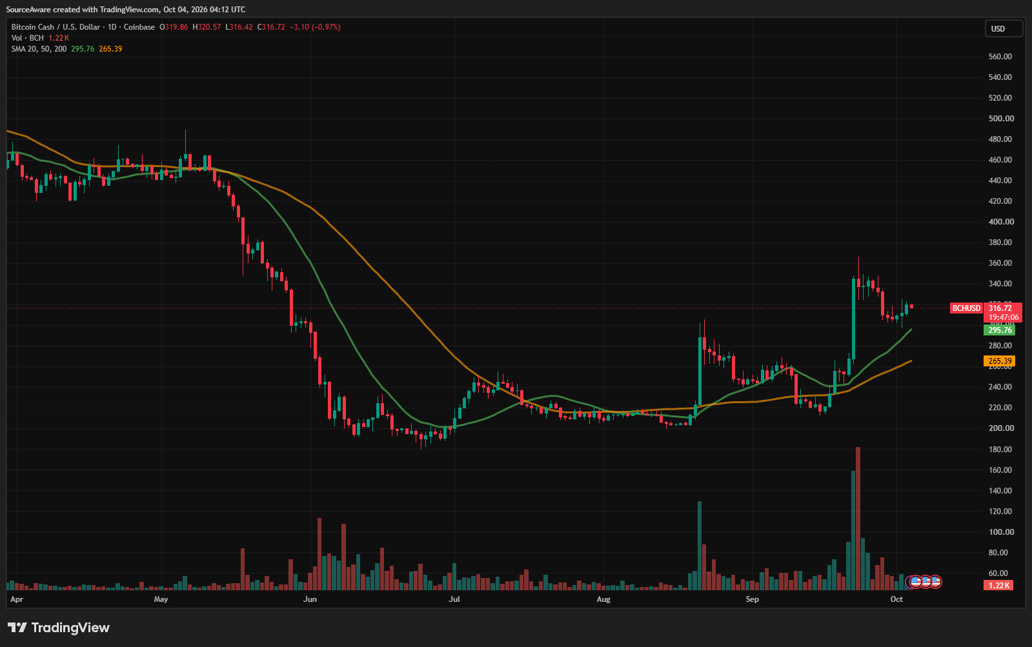1032x647 pixels.
Task: Click the Aug label on time axis
Action: click(603, 599)
